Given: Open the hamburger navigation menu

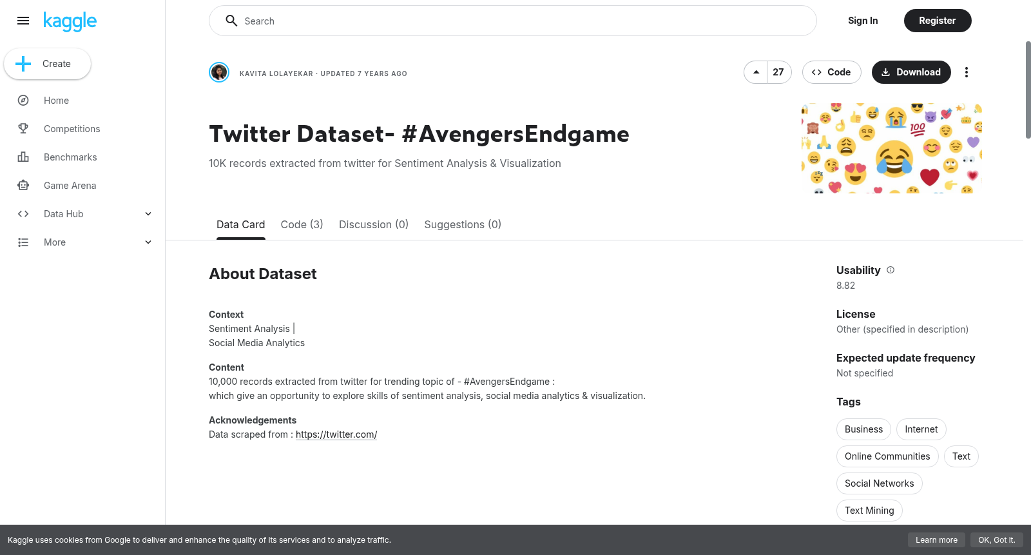Looking at the screenshot, I should pos(23,21).
